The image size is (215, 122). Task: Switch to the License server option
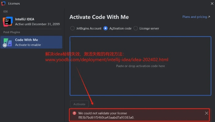(x=136, y=28)
